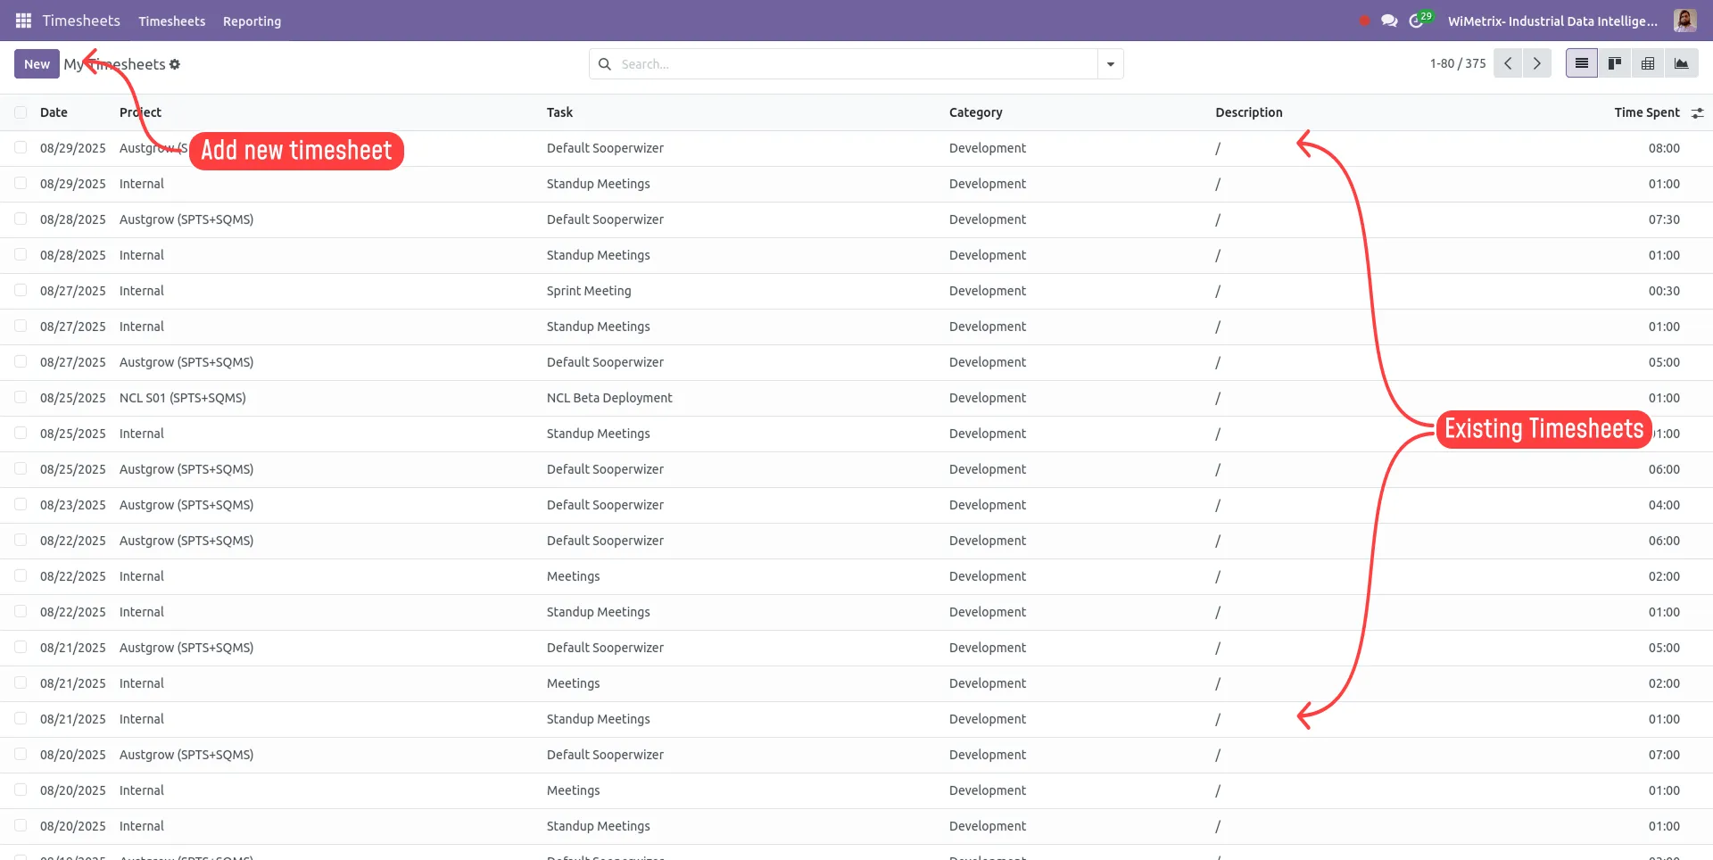Open the Discuss messages icon

[1389, 20]
